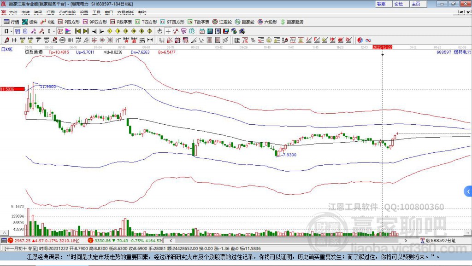
Task: Open the 9P四方形 tool
Action: (95, 22)
